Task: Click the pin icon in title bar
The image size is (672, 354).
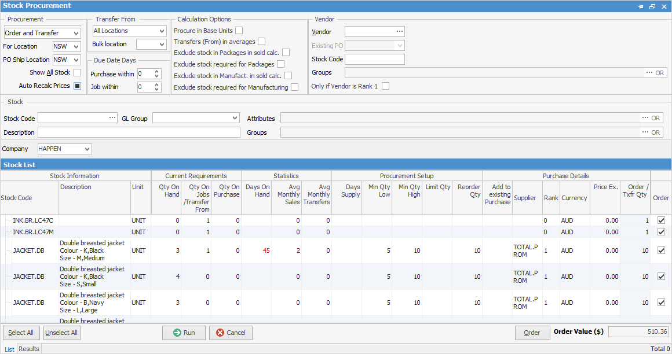Action: click(x=641, y=6)
